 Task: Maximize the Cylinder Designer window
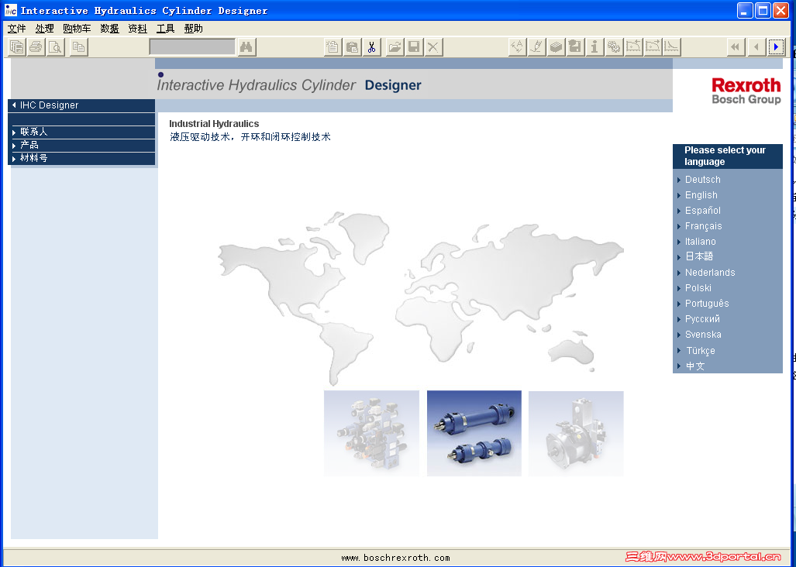(763, 10)
